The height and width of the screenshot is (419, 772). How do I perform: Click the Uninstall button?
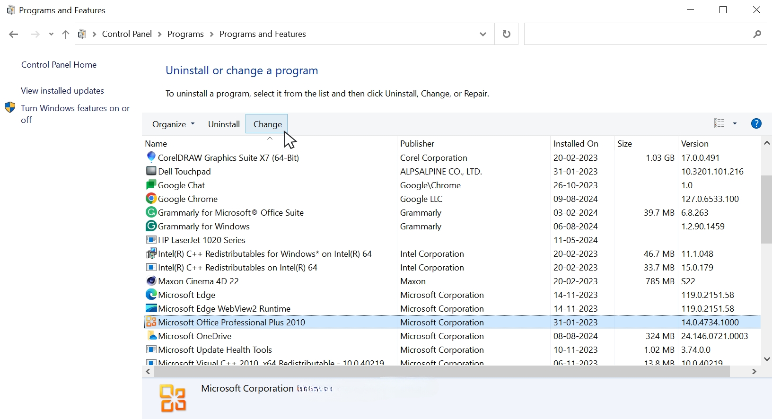click(224, 124)
